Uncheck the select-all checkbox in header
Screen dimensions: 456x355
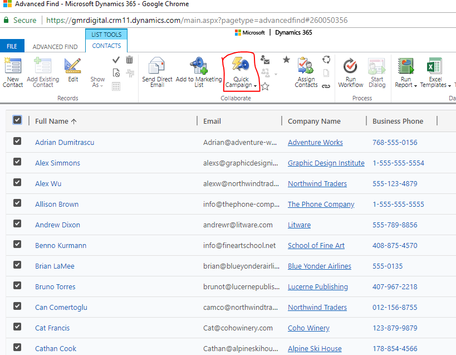click(x=17, y=119)
